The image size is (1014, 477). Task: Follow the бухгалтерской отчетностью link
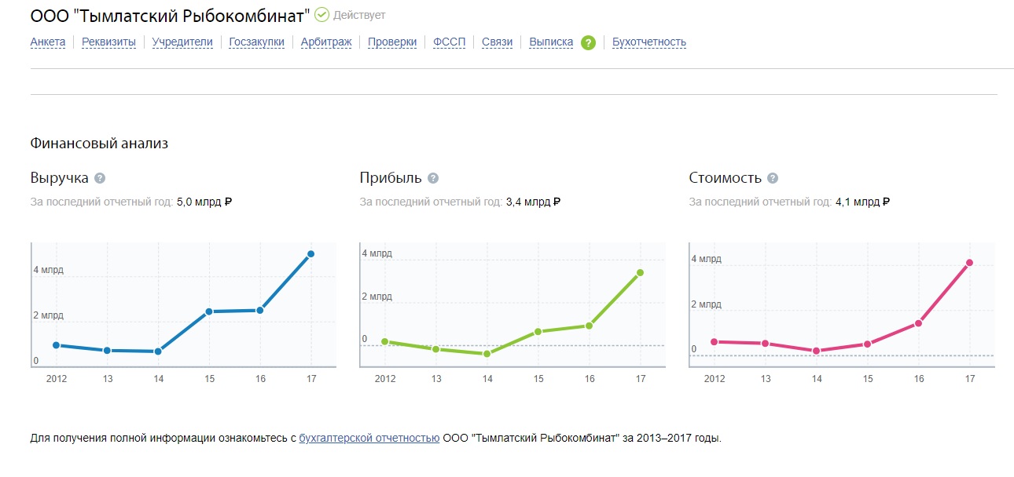pyautogui.click(x=369, y=439)
